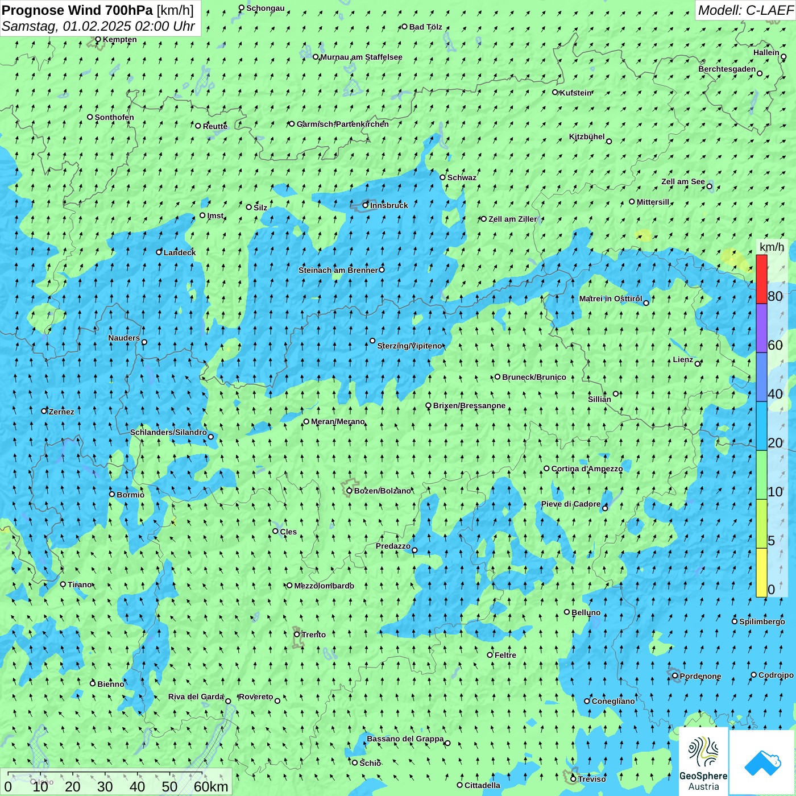Click the Zernez city marker
The image size is (796, 796).
[x=44, y=411]
